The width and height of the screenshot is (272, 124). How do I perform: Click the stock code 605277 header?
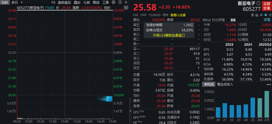pyautogui.click(x=252, y=9)
